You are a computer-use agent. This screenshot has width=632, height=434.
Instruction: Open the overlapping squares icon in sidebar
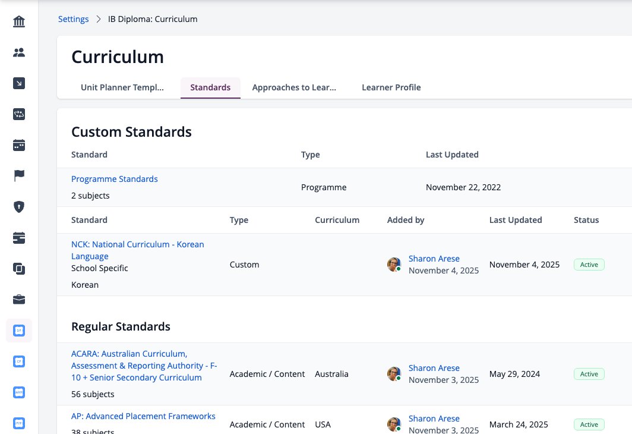(x=19, y=269)
